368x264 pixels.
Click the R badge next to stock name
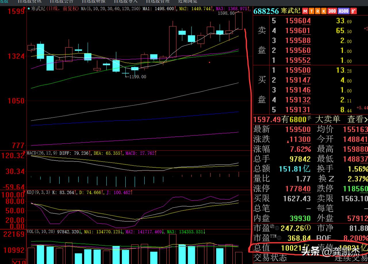coord(317,11)
